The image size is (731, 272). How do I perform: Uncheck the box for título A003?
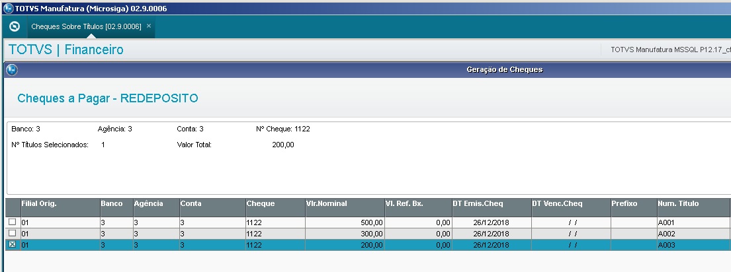click(x=12, y=244)
